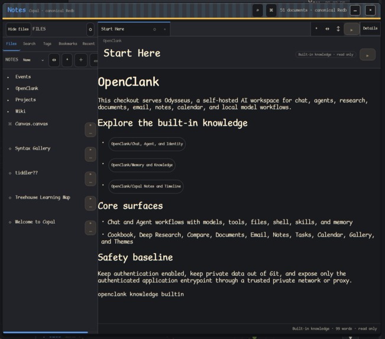Viewport: 385px width, 339px height.
Task: Click the horizontal width arrows in editor toolbar
Action: click(327, 29)
